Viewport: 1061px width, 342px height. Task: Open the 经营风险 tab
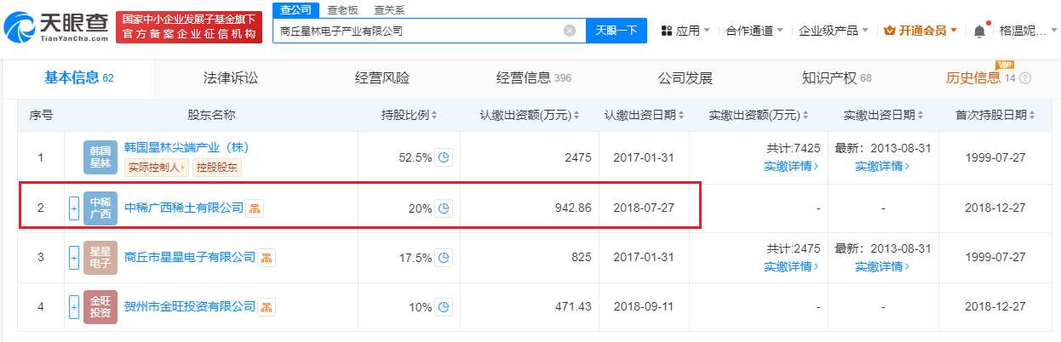tap(382, 78)
